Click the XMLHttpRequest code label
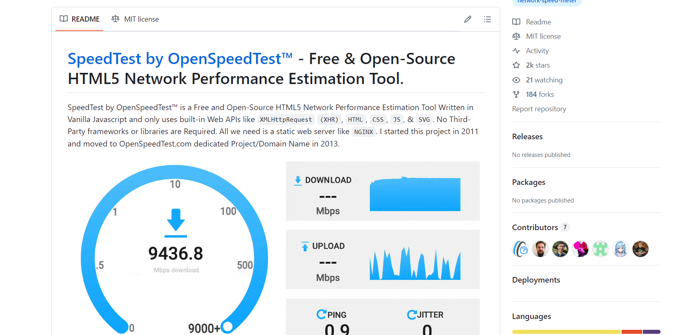681x335 pixels. [286, 120]
